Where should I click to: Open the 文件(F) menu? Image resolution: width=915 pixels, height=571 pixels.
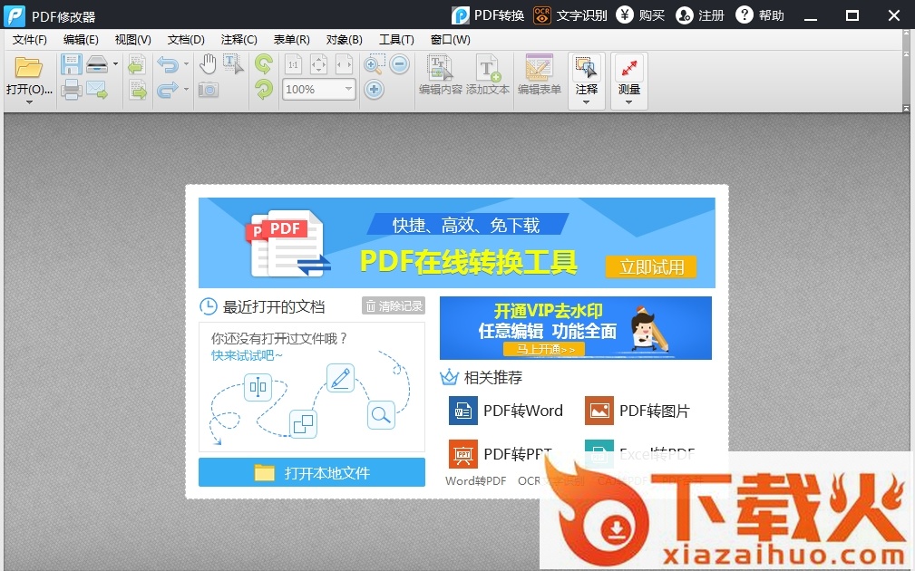point(30,40)
